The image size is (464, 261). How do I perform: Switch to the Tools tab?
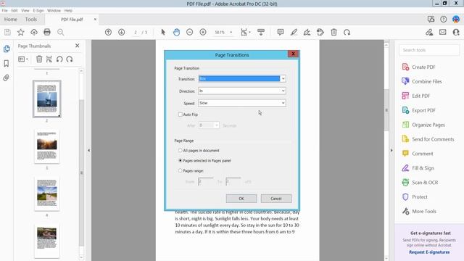(x=31, y=20)
